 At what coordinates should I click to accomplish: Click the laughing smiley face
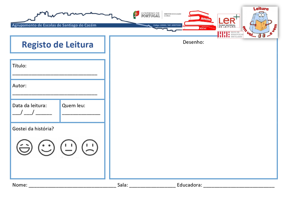(25, 147)
